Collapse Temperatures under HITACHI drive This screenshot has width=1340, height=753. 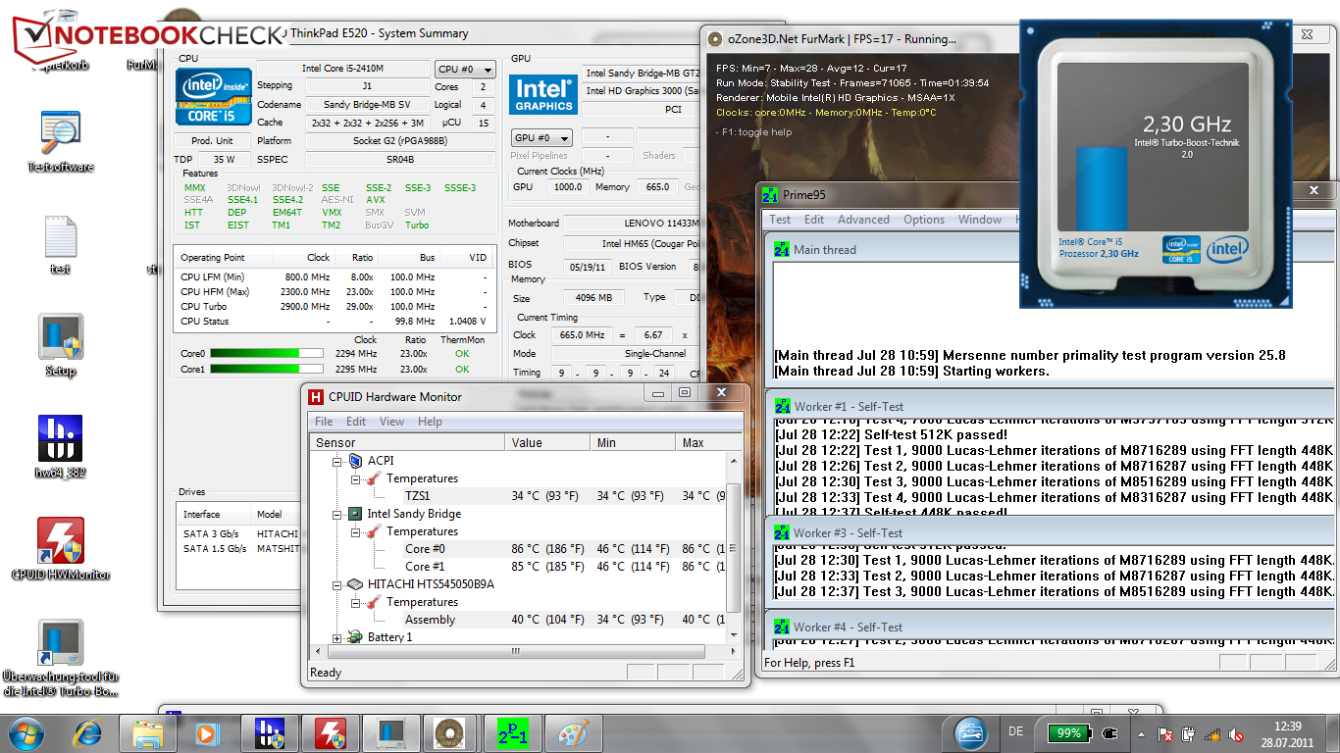point(355,602)
